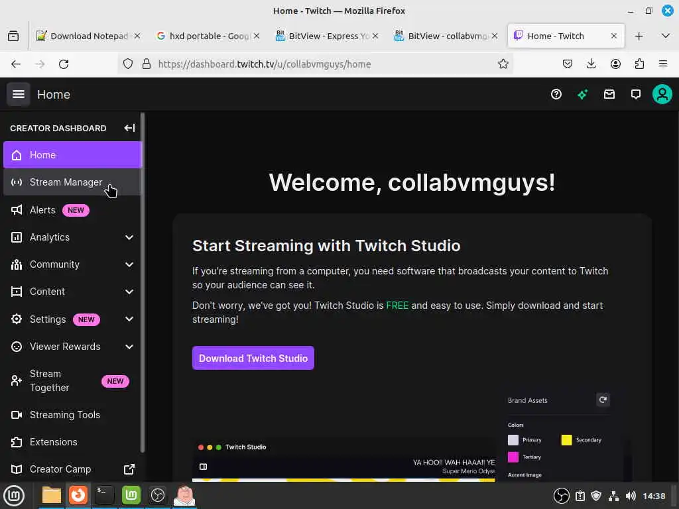Open Alerts in the sidebar
The image size is (679, 509).
[x=72, y=210]
